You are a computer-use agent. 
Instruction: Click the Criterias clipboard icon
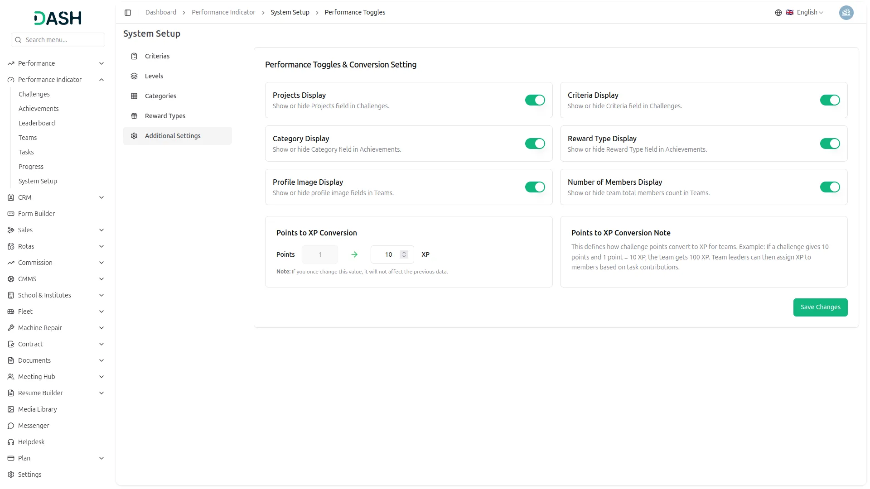pos(134,56)
